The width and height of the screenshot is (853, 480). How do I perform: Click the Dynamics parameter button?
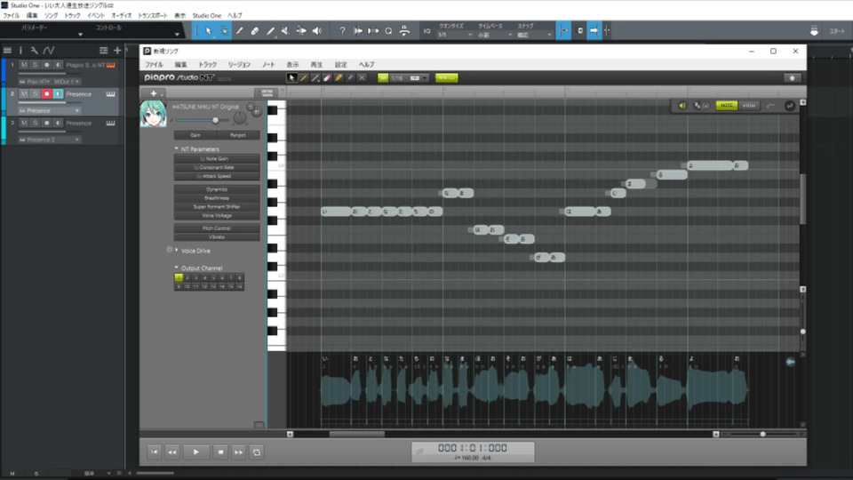coord(217,189)
